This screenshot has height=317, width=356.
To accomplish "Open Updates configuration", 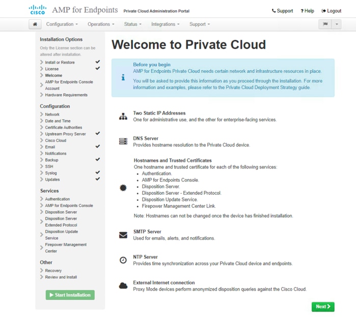I will [x=52, y=180].
